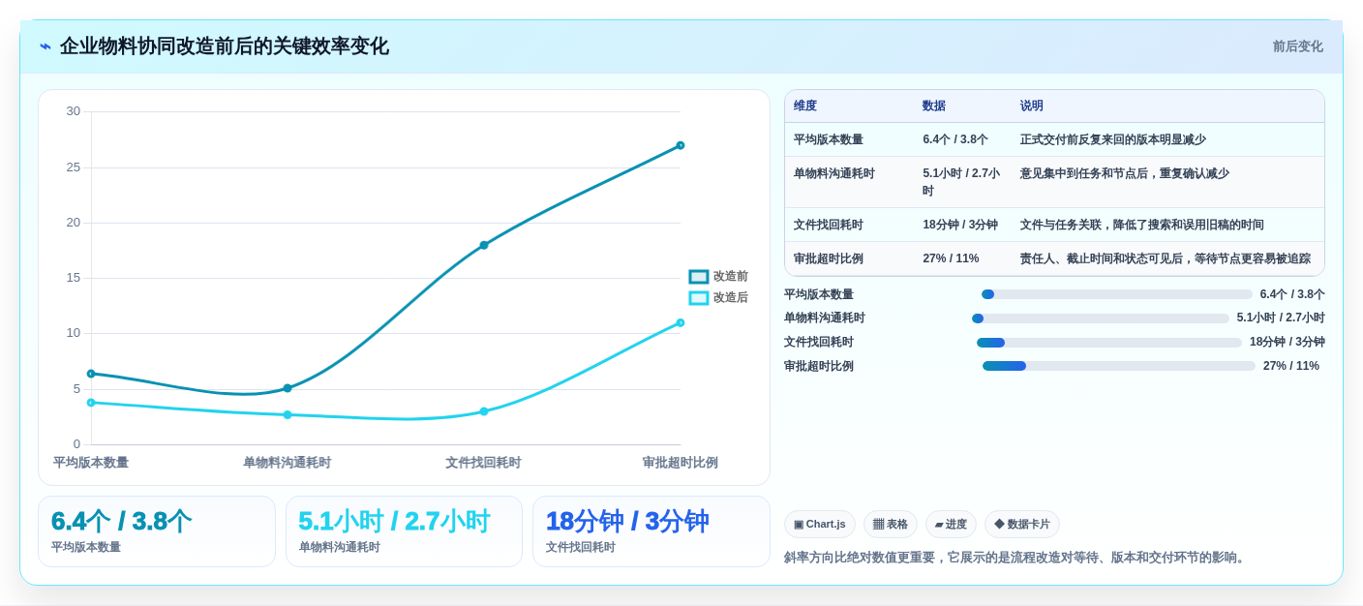The width and height of the screenshot is (1363, 606).
Task: Click the pulse icon beside the dashboard title
Action: [x=45, y=46]
